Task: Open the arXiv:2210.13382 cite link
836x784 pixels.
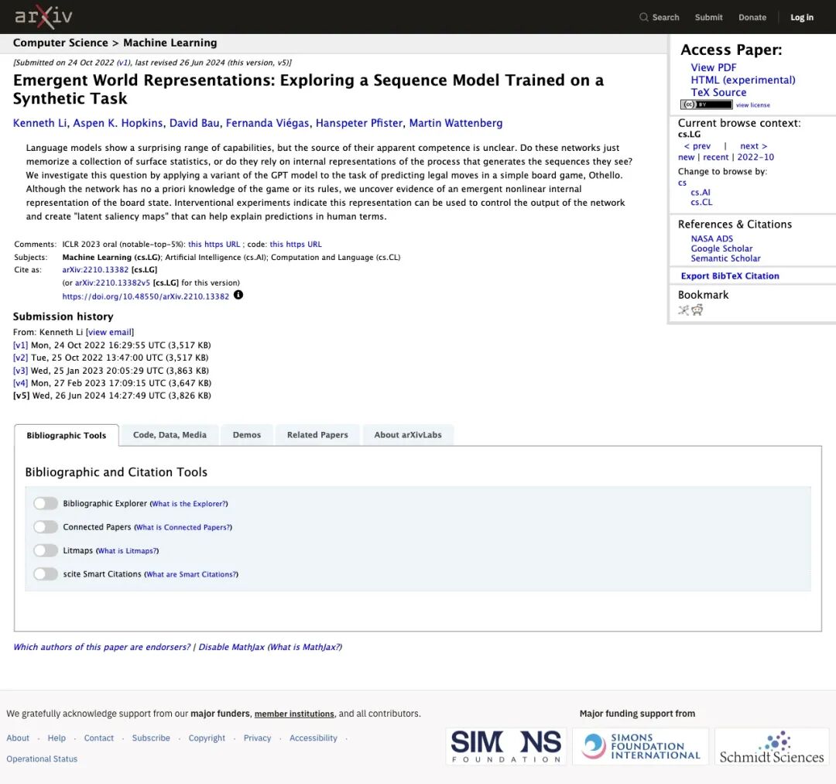Action: point(95,269)
